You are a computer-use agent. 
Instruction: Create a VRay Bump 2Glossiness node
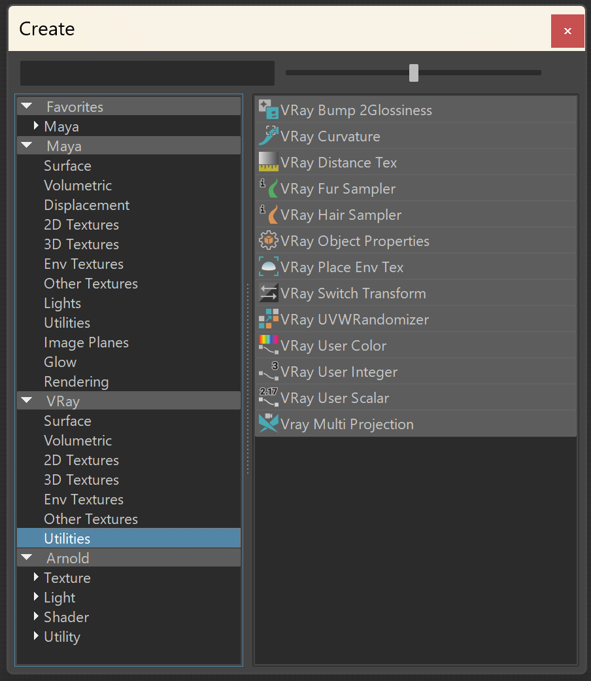point(416,109)
